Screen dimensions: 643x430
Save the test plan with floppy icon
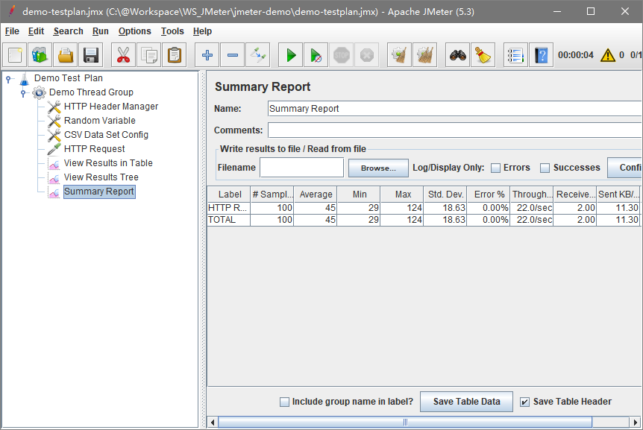click(x=91, y=55)
